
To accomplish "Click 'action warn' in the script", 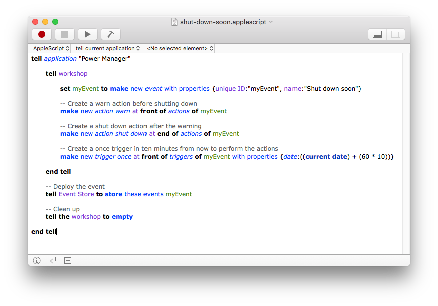I will tap(112, 111).
